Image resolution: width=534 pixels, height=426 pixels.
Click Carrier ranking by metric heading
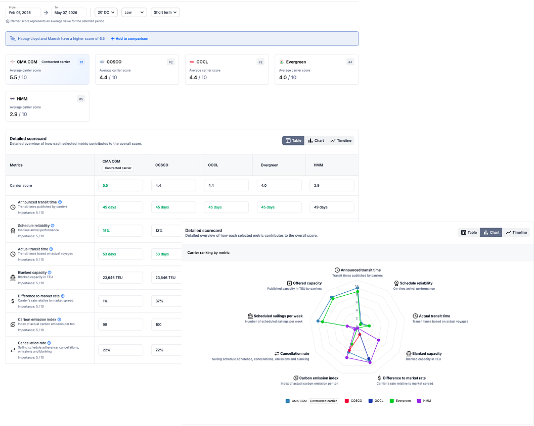pyautogui.click(x=208, y=252)
